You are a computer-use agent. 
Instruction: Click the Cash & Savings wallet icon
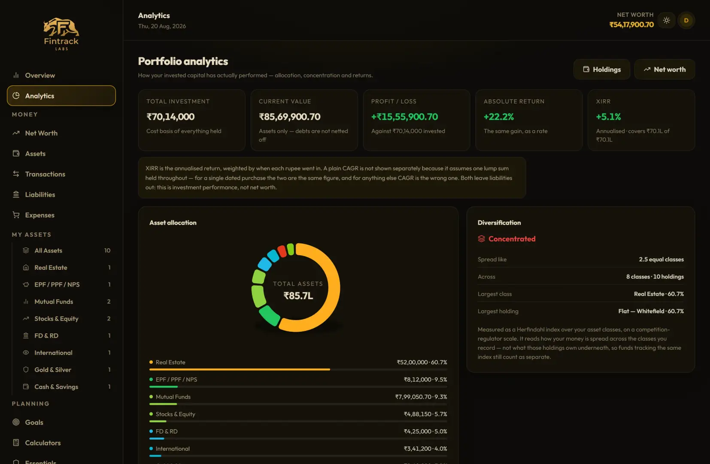tap(26, 387)
